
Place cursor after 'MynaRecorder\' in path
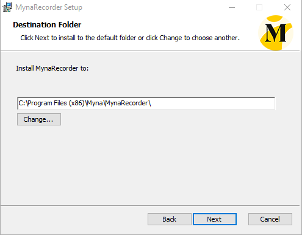pyautogui.click(x=151, y=103)
